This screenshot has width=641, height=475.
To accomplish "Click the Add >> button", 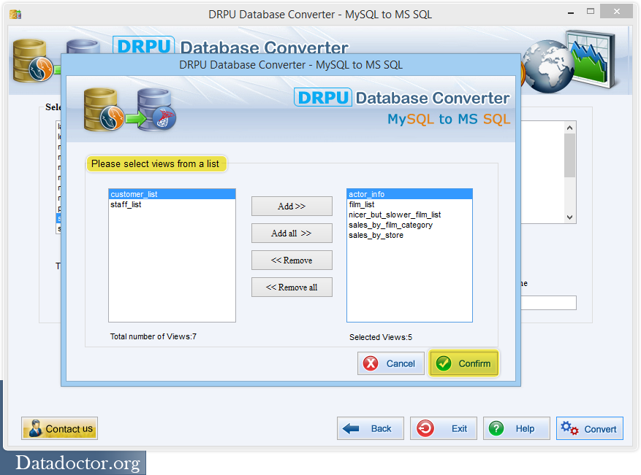I will 292,206.
